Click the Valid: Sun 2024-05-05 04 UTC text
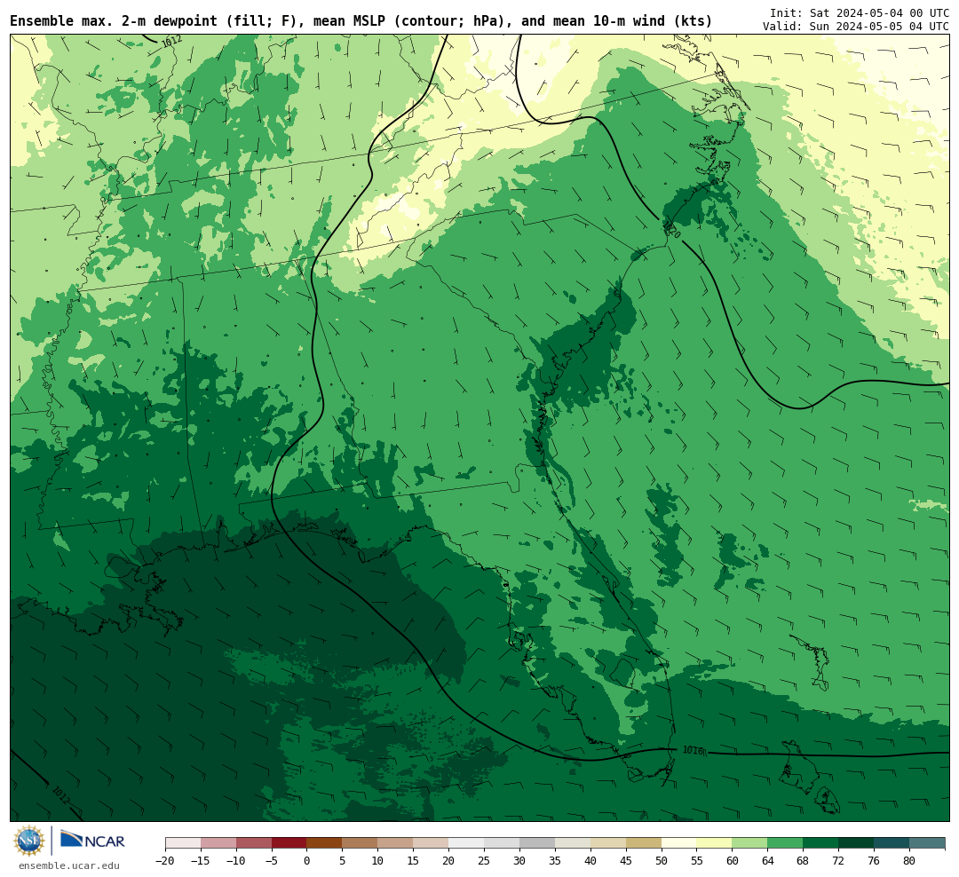The width and height of the screenshot is (959, 877). (856, 27)
